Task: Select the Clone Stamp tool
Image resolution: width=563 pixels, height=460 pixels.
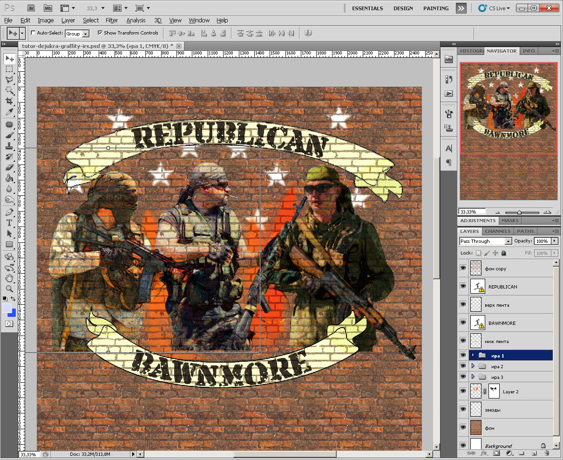Action: 9,146
